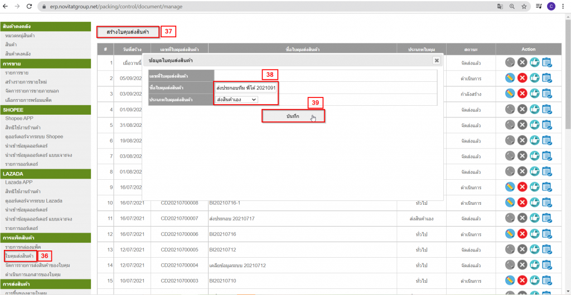This screenshot has height=295, width=571.
Task: Click the red X delete icon in row 3
Action: [522, 94]
